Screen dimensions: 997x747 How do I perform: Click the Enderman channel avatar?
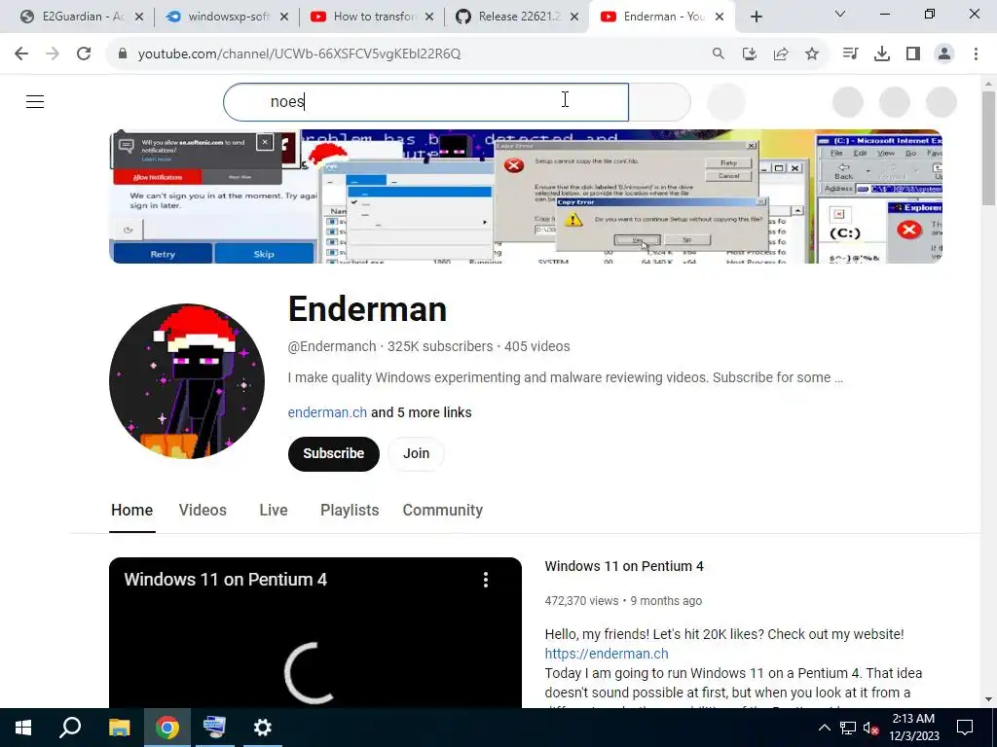pyautogui.click(x=187, y=380)
